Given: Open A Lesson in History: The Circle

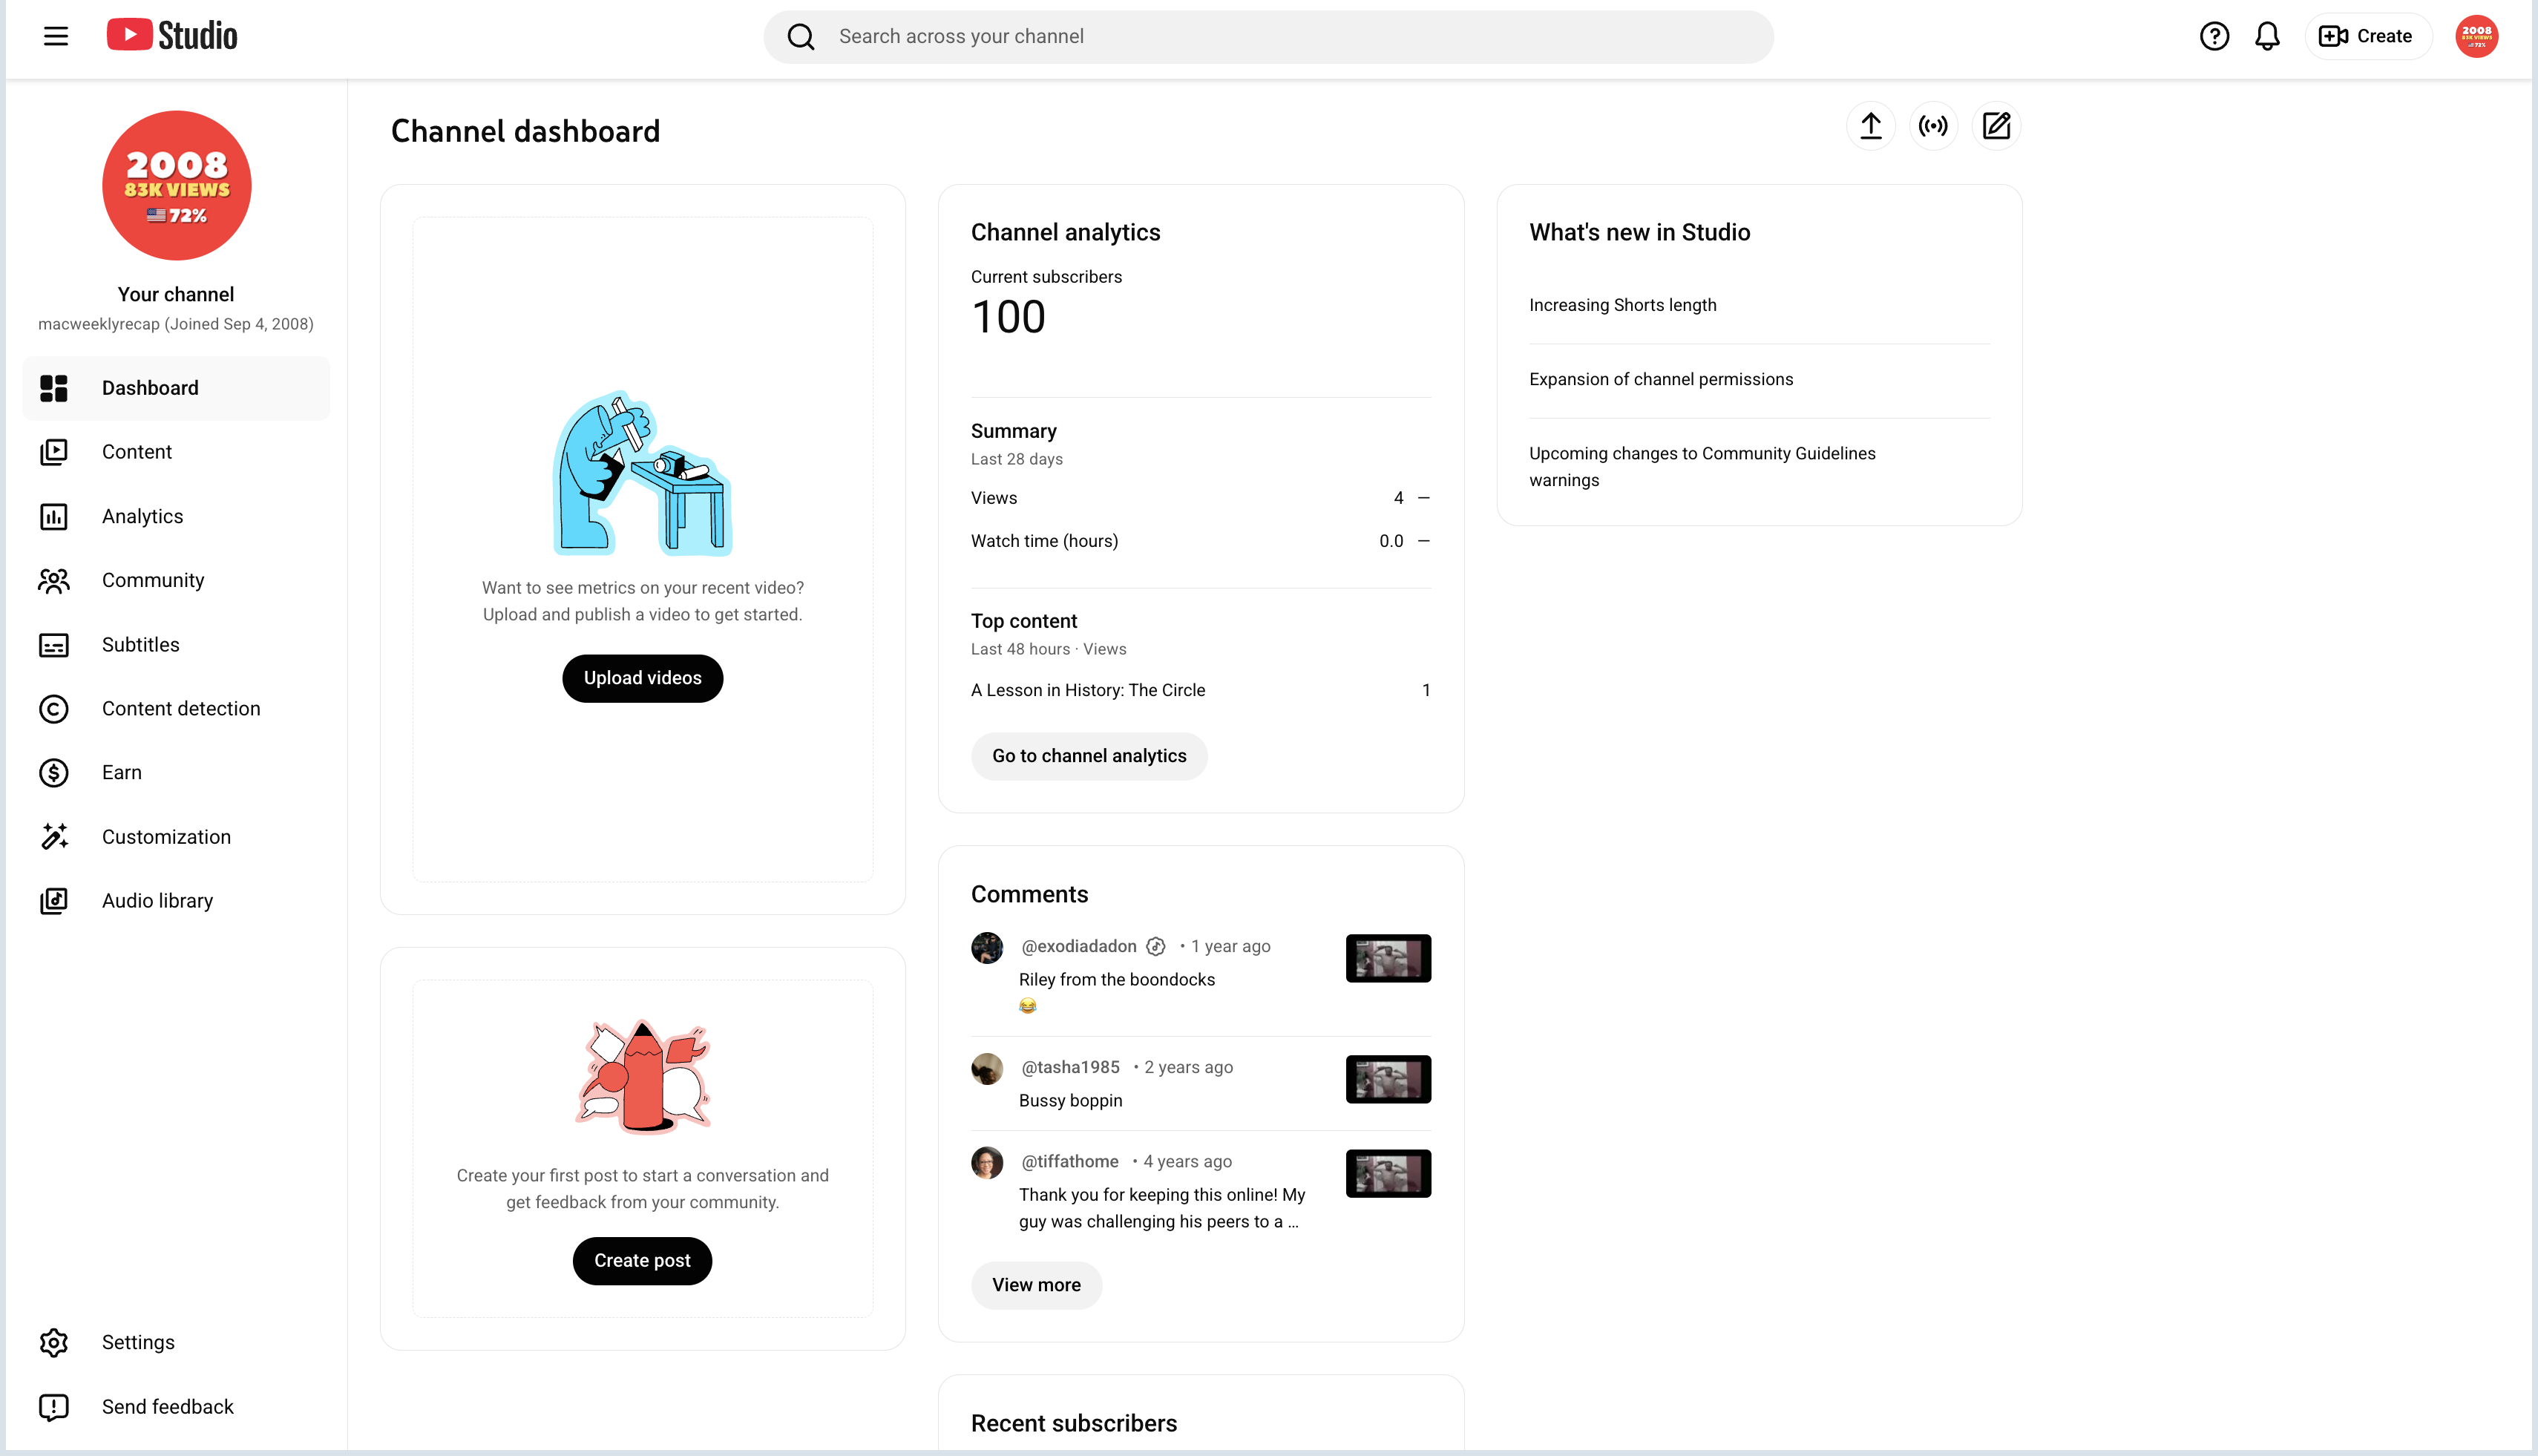Looking at the screenshot, I should (x=1088, y=690).
